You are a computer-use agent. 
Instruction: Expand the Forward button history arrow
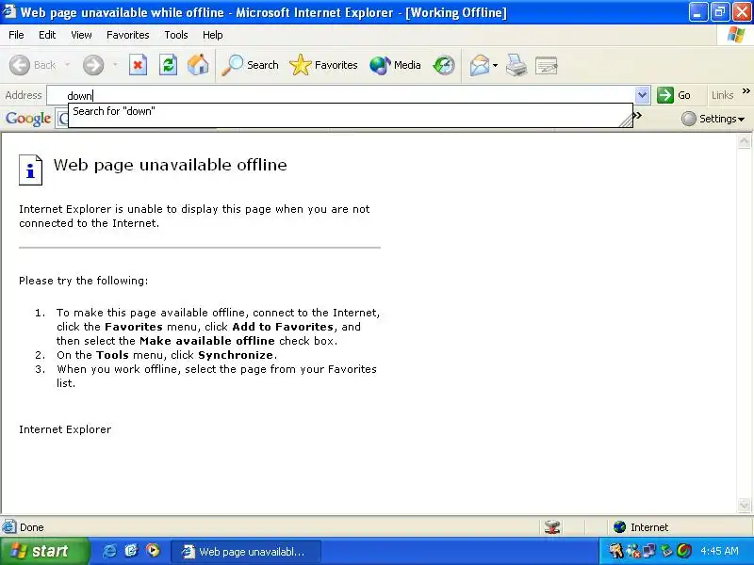point(115,65)
